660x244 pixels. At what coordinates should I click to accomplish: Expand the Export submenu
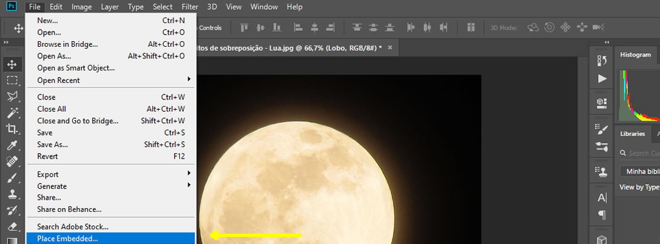point(111,175)
